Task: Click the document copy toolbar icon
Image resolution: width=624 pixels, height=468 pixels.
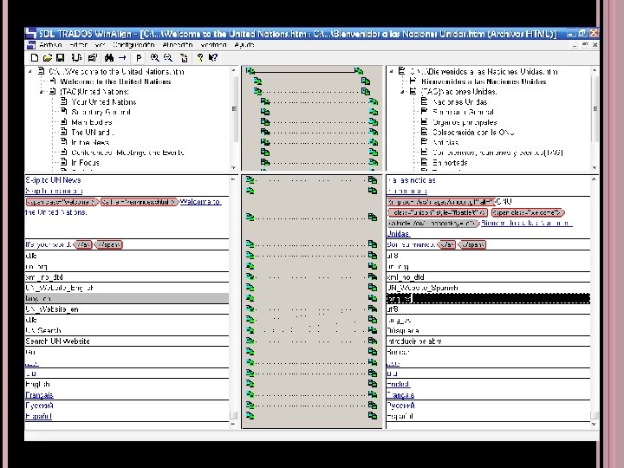Action: point(184,58)
